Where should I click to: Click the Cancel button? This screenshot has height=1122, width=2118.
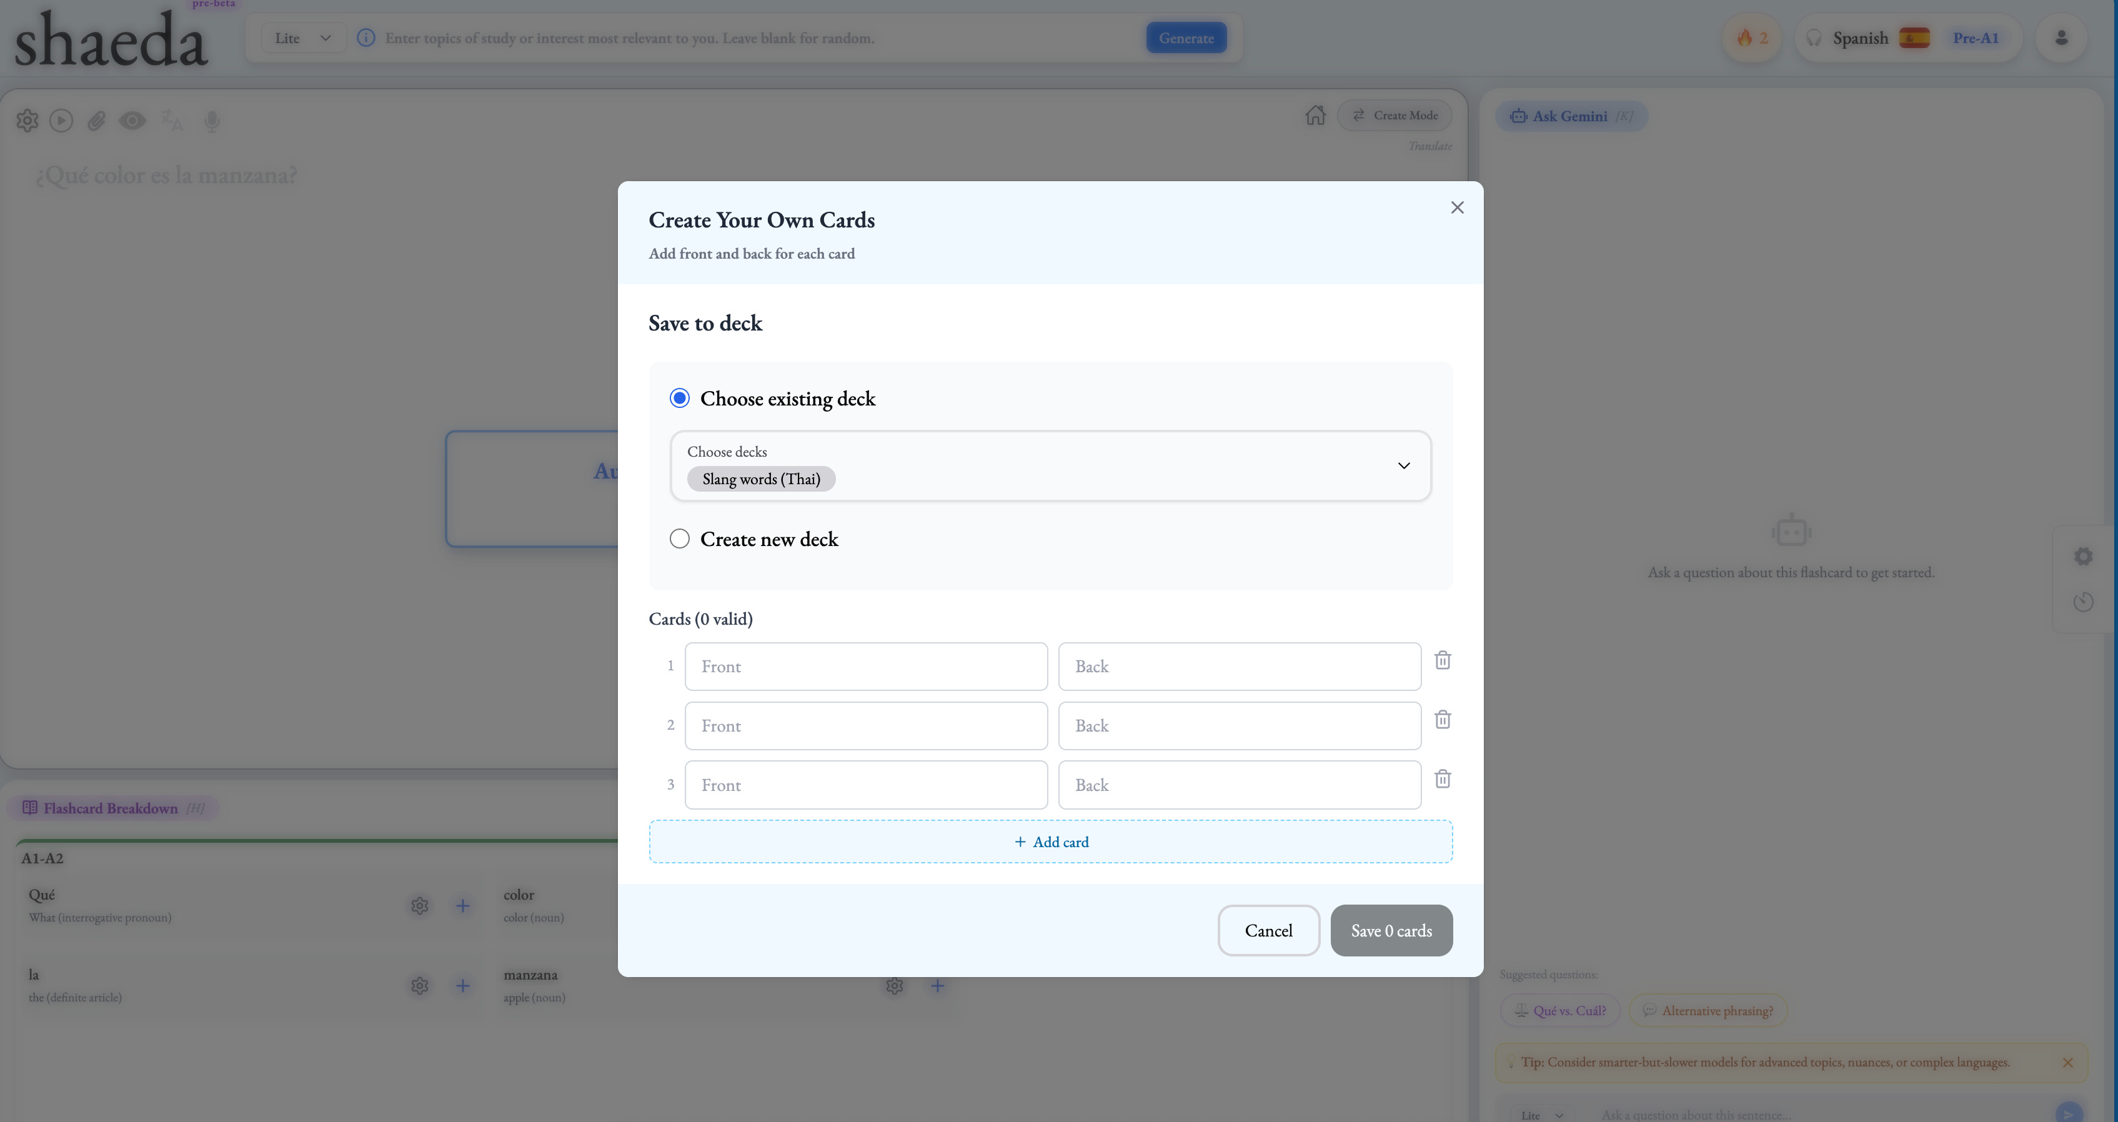coord(1268,930)
